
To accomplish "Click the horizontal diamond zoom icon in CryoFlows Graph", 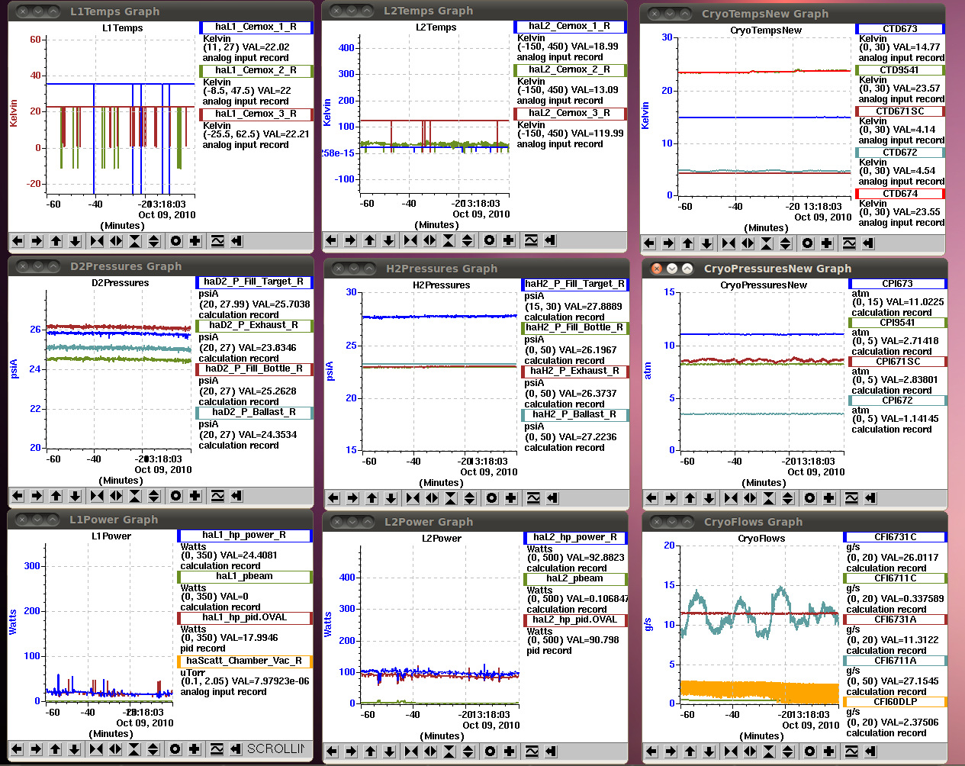I will click(x=749, y=752).
